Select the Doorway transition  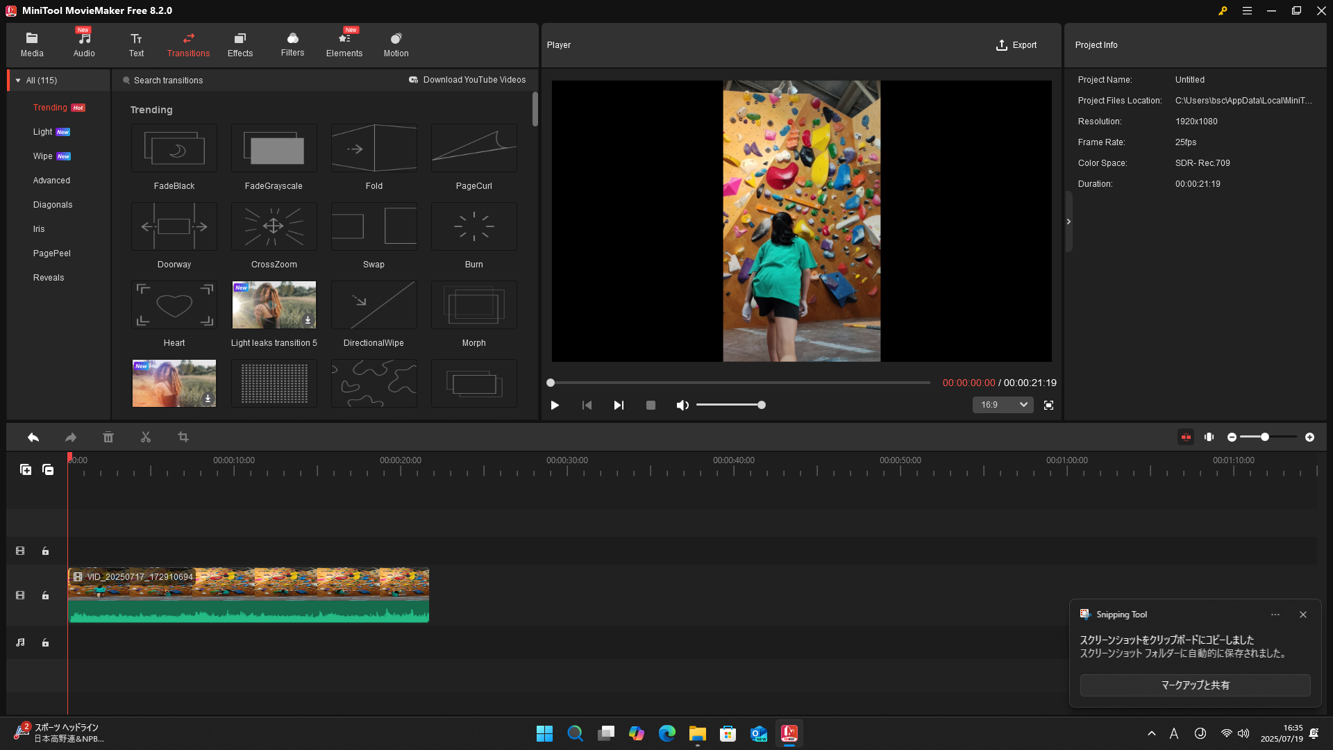click(x=174, y=226)
